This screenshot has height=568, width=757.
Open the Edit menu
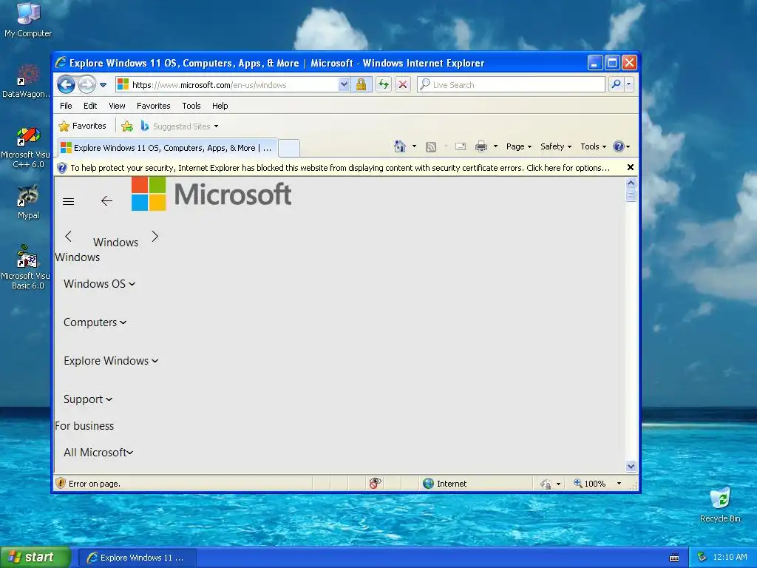point(89,106)
